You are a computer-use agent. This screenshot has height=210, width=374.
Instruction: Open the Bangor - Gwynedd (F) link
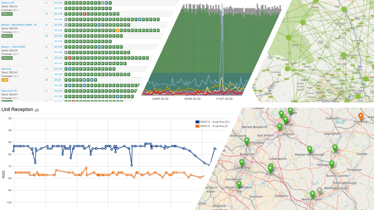click(x=13, y=47)
